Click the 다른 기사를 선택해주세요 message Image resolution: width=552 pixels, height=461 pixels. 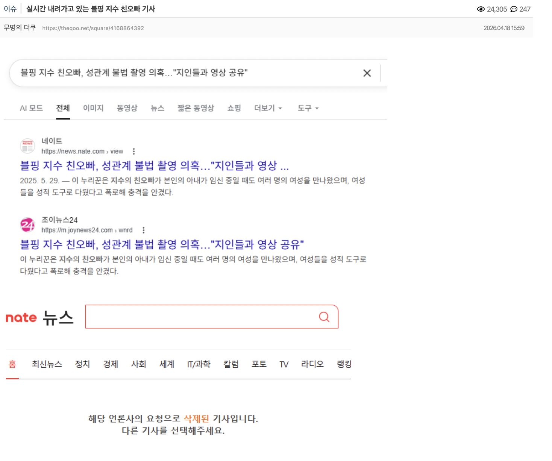click(173, 431)
